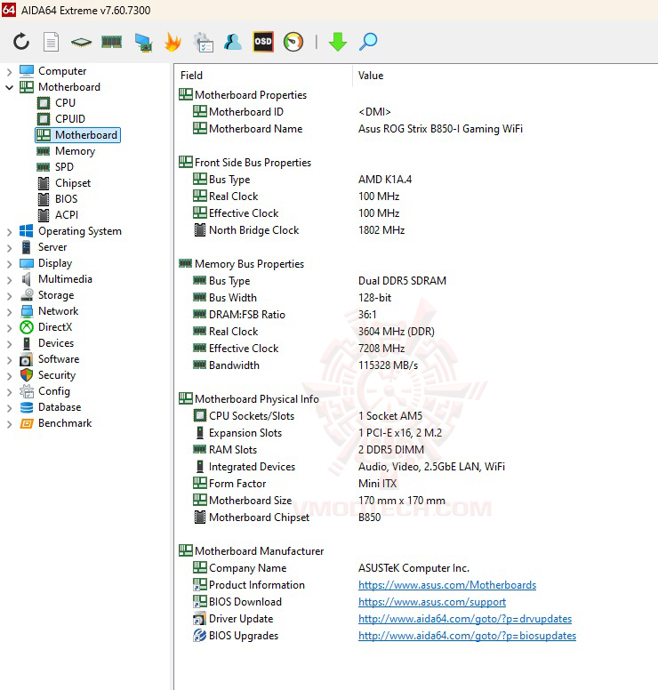658x690 pixels.
Task: Select the Memory tree item
Action: pyautogui.click(x=75, y=151)
